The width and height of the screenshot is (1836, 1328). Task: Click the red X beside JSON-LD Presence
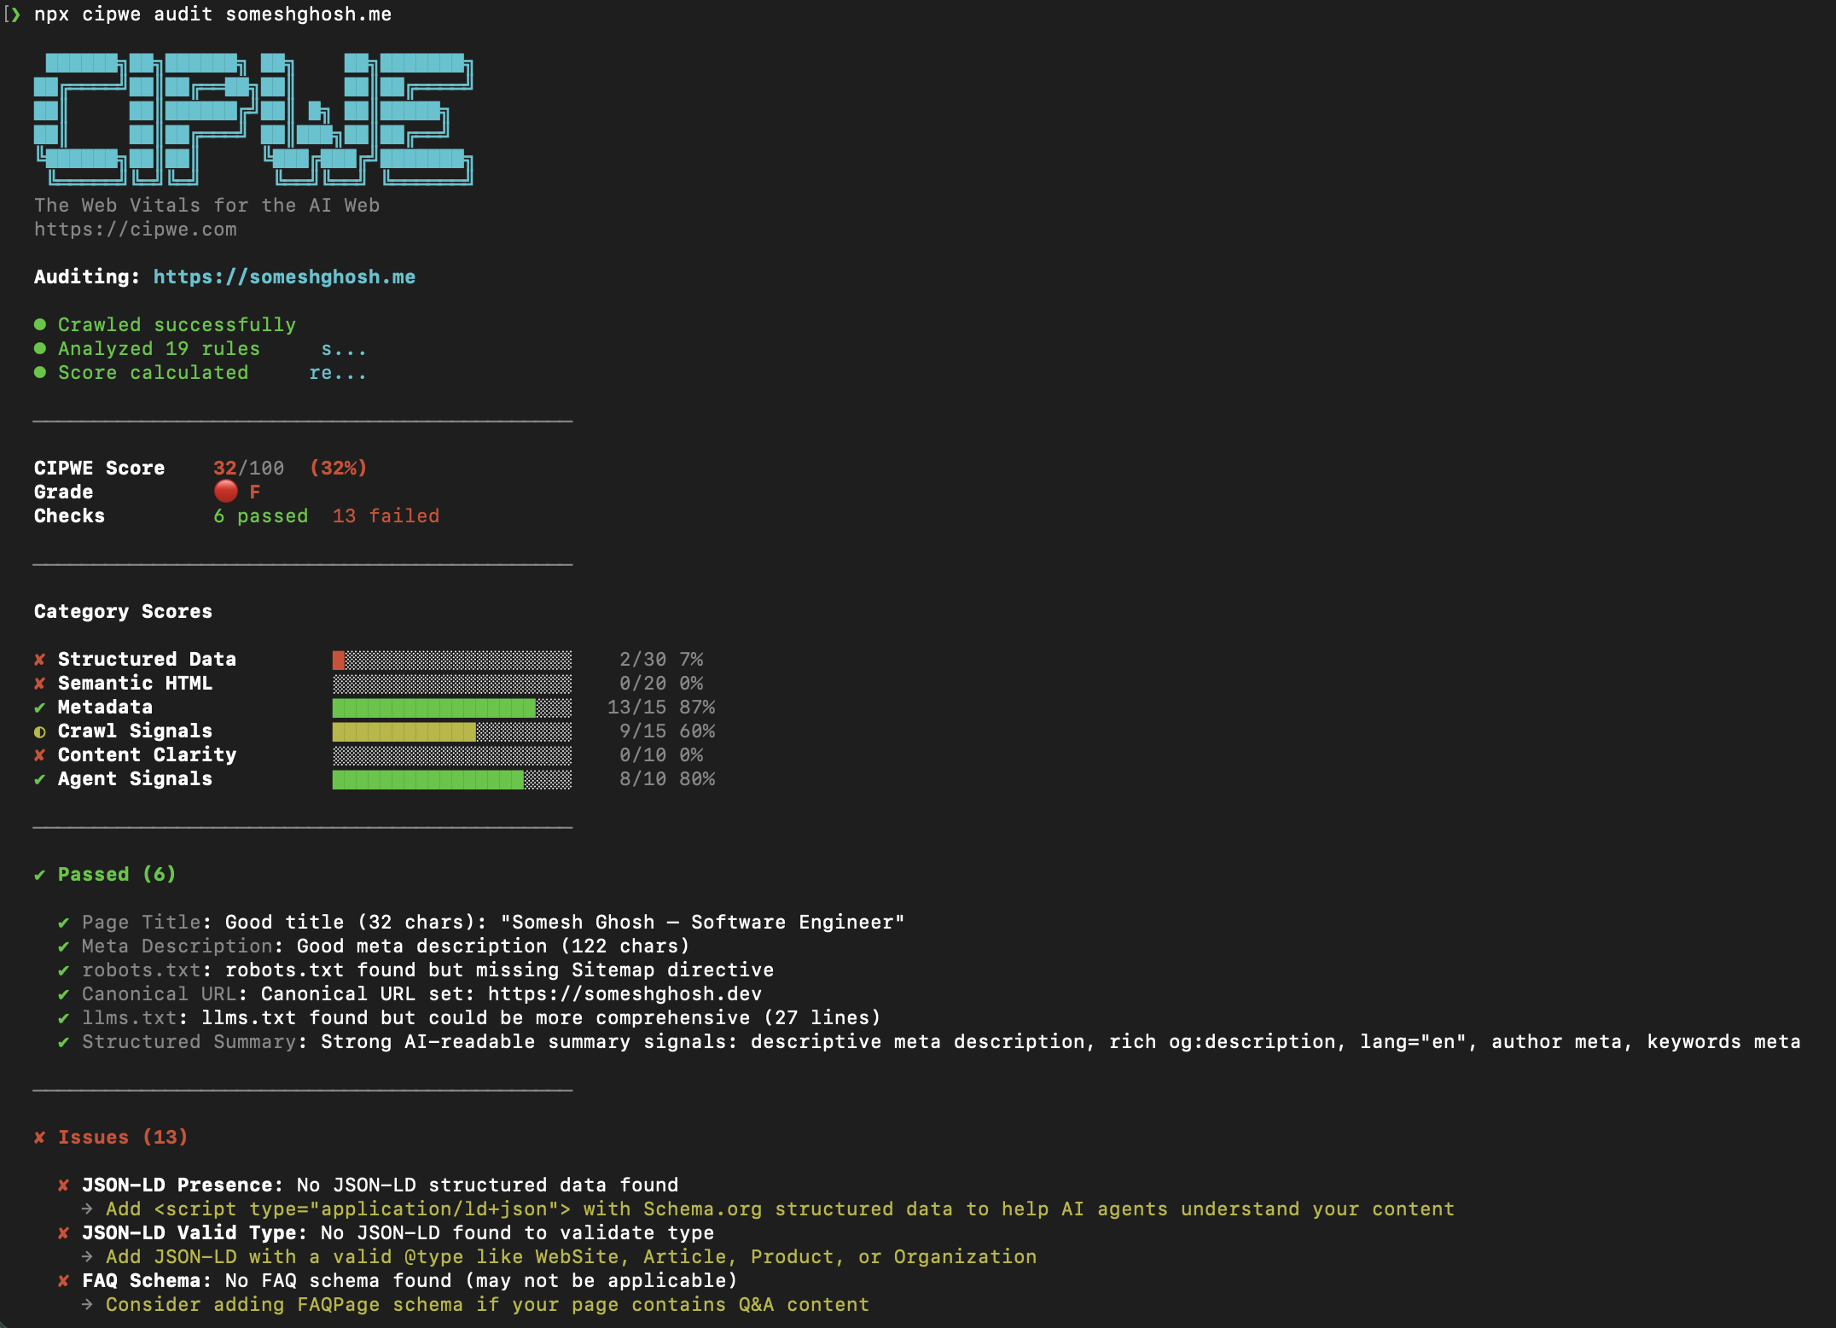tap(63, 1185)
